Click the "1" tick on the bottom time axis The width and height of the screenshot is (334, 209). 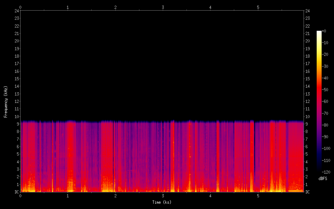point(68,196)
